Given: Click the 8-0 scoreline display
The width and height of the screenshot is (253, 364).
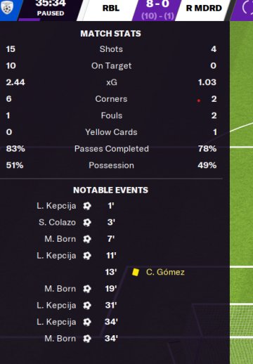Looking at the screenshot, I should (x=157, y=4).
